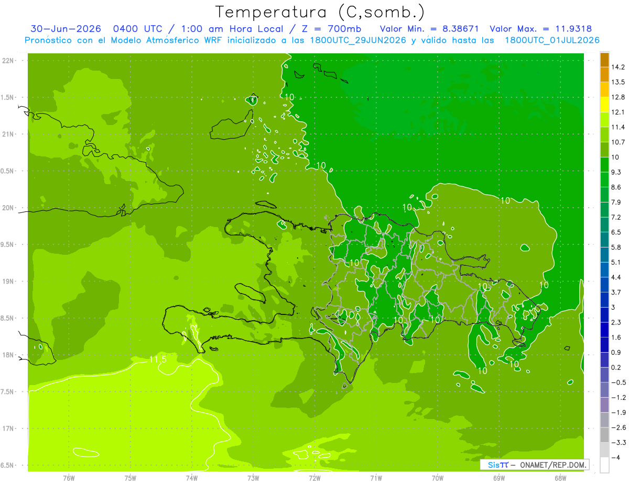This screenshot has height=485, width=629.
Task: Click the "72W" longitude axis label
Action: 314,478
